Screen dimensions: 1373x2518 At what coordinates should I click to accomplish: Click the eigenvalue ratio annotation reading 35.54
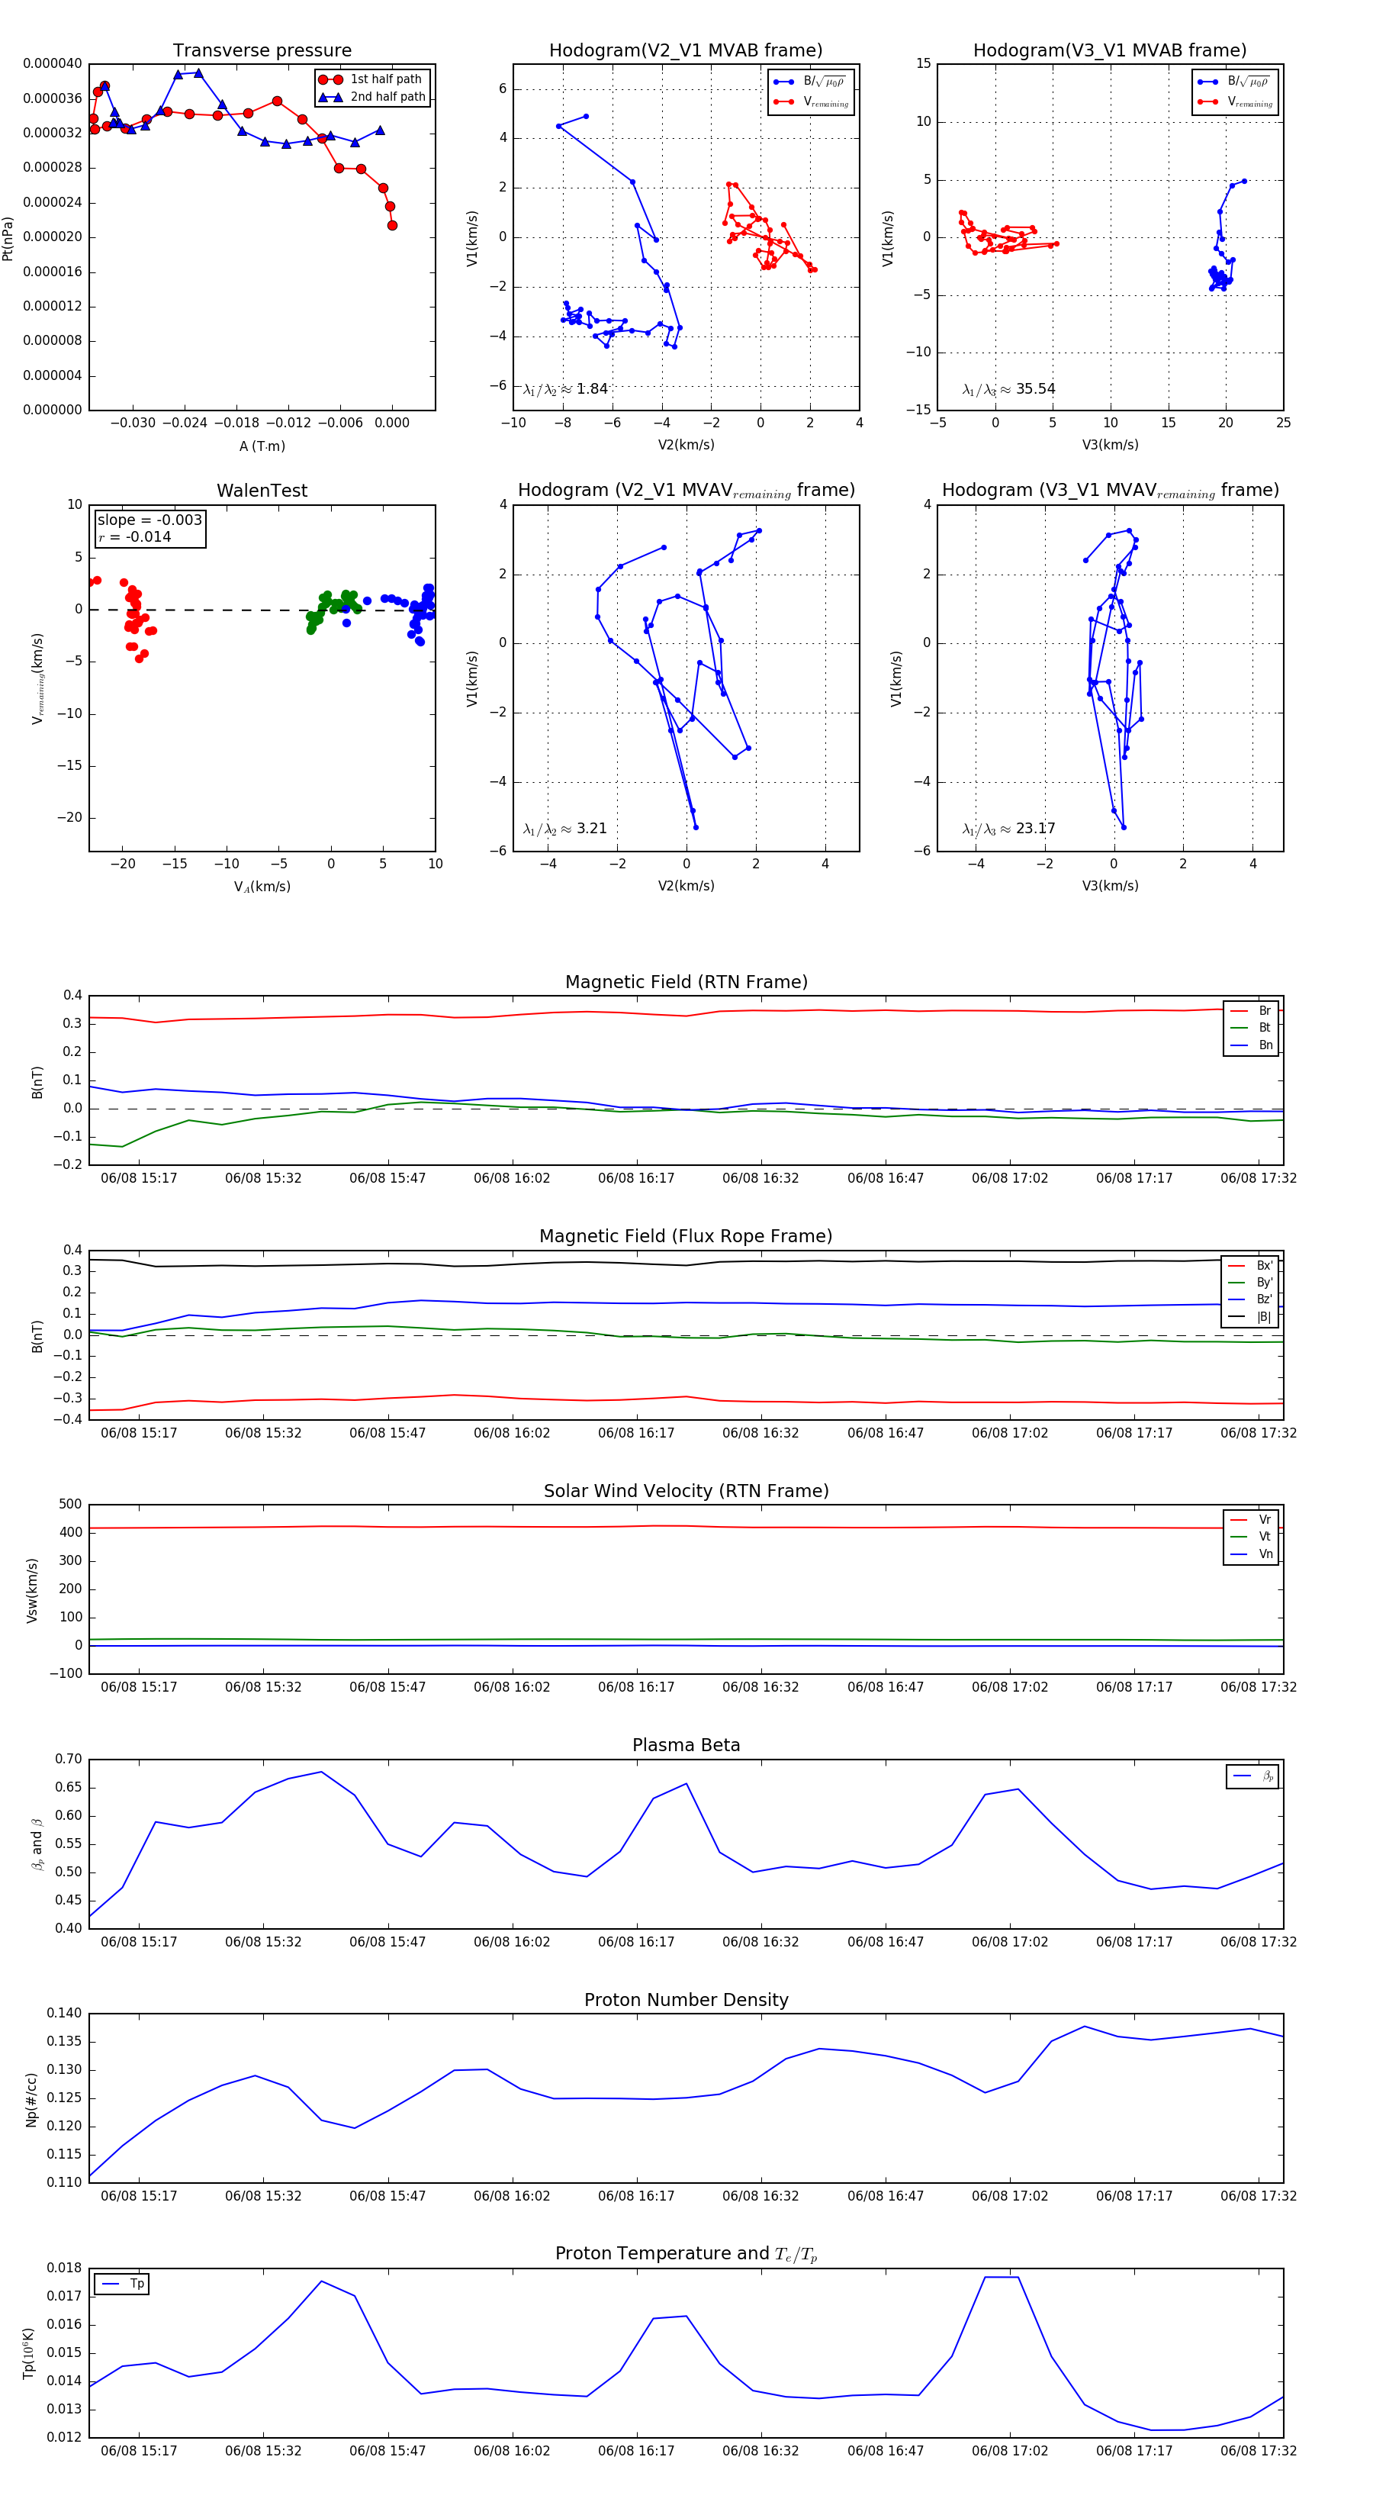pyautogui.click(x=1008, y=389)
